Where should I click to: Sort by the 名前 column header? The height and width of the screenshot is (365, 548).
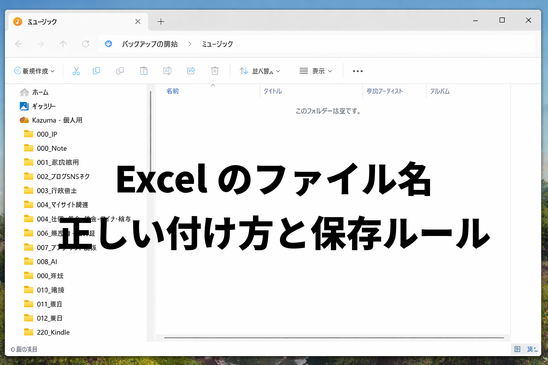[x=173, y=91]
